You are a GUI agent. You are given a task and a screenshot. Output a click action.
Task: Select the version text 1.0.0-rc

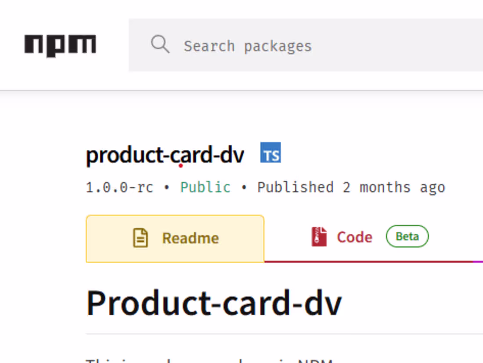coord(119,187)
